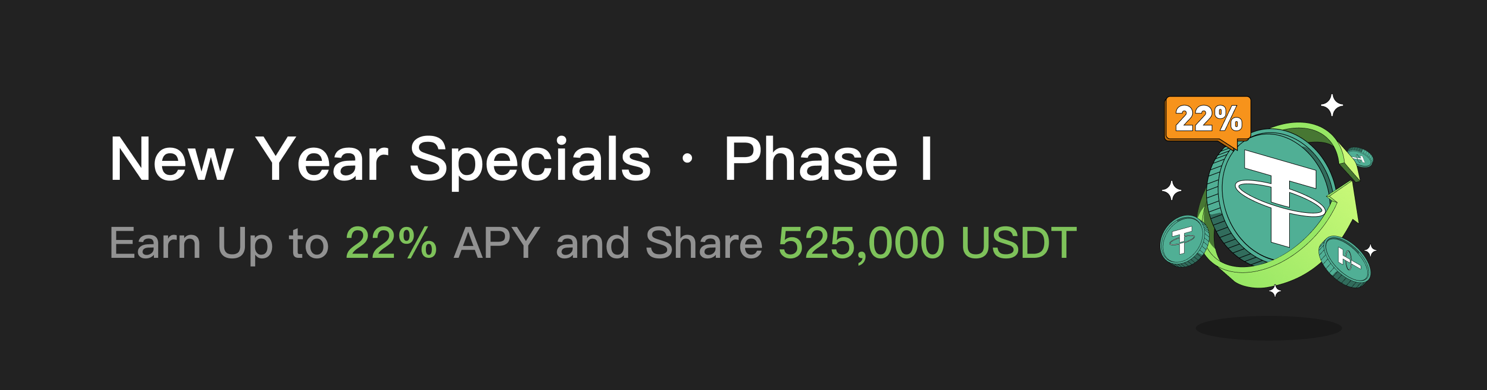
Task: Click the small sparkle beside the bottom-right coin
Action: [x=1370, y=250]
